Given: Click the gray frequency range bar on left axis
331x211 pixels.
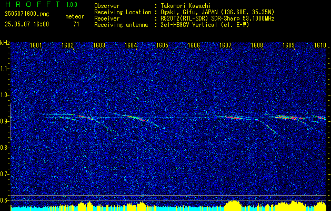Looking at the screenshot, I should 10,122.
